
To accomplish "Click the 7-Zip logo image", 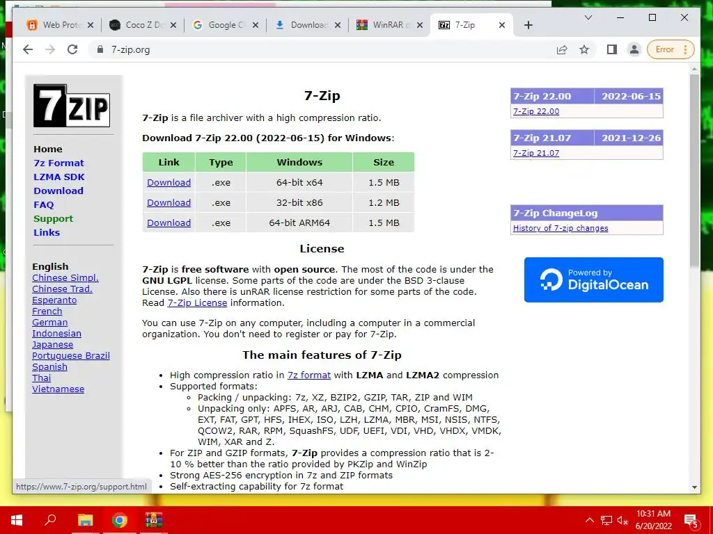I will pos(72,106).
